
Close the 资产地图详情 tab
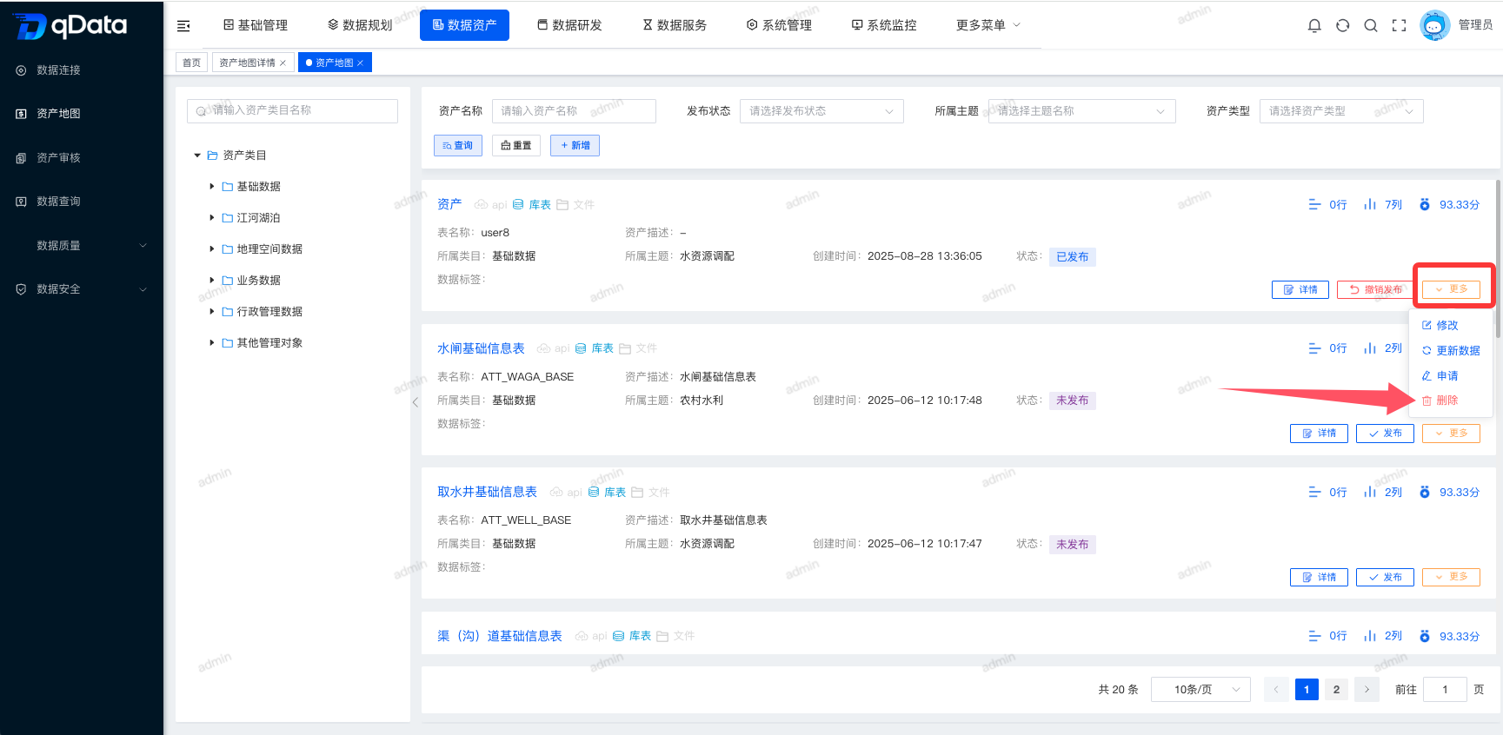coord(283,63)
